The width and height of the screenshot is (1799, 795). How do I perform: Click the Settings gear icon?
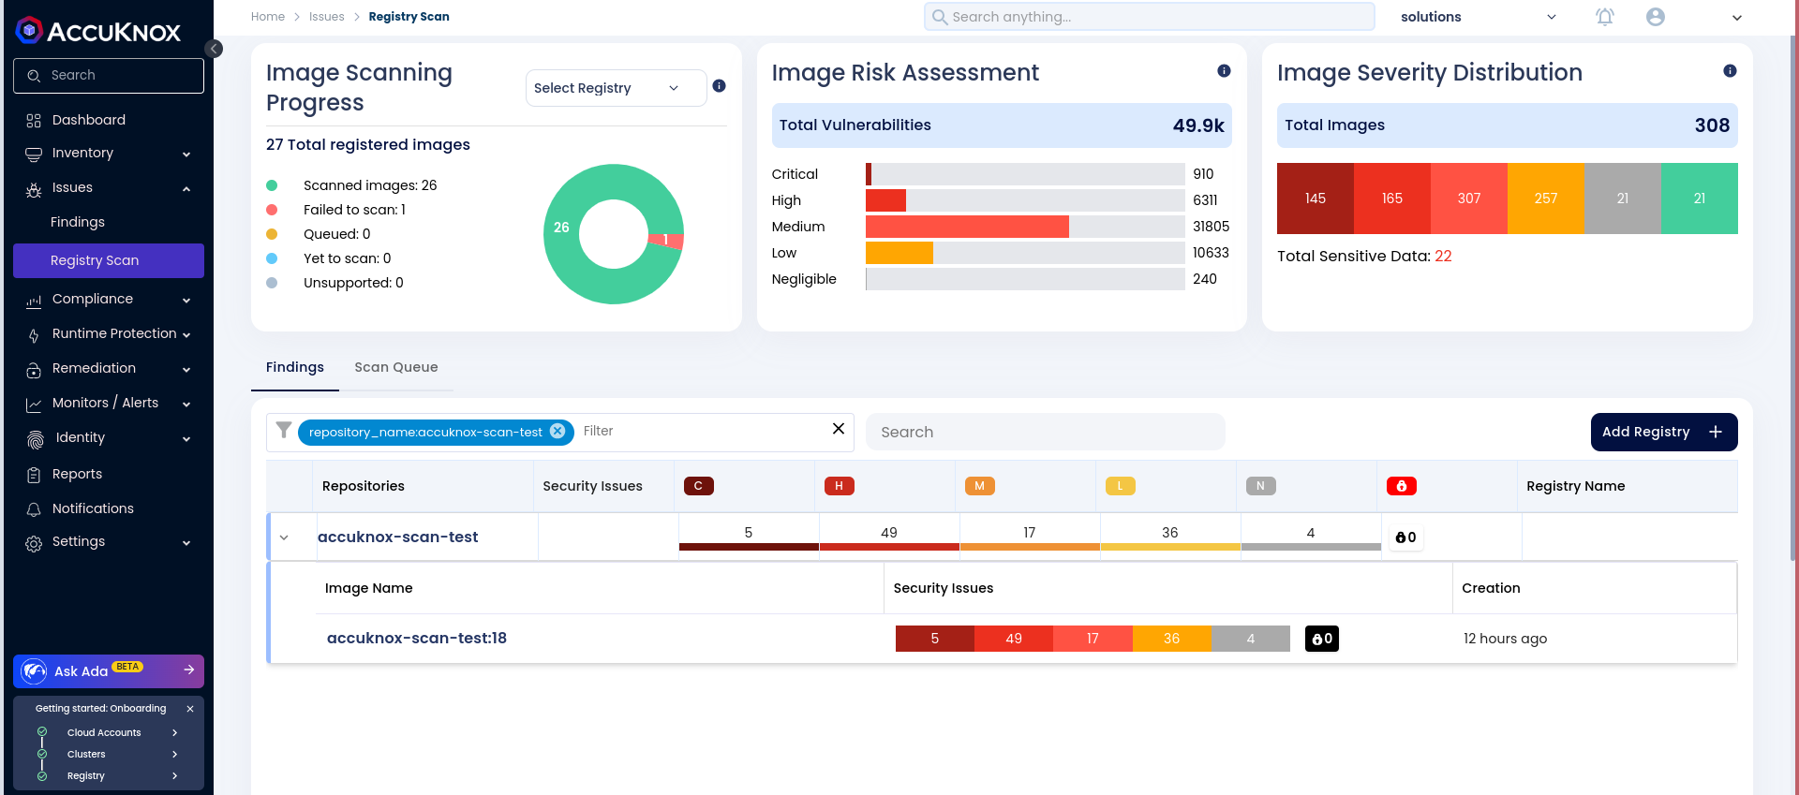tap(34, 543)
